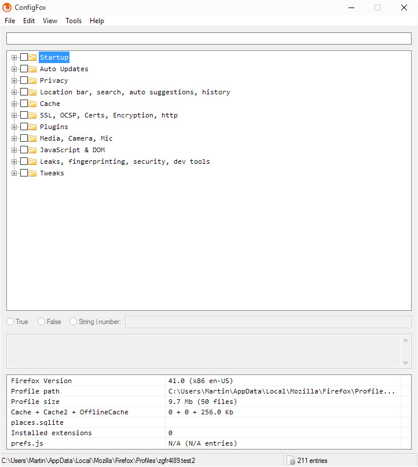The height and width of the screenshot is (467, 418).
Task: Click the String | number value field
Action: [x=268, y=322]
